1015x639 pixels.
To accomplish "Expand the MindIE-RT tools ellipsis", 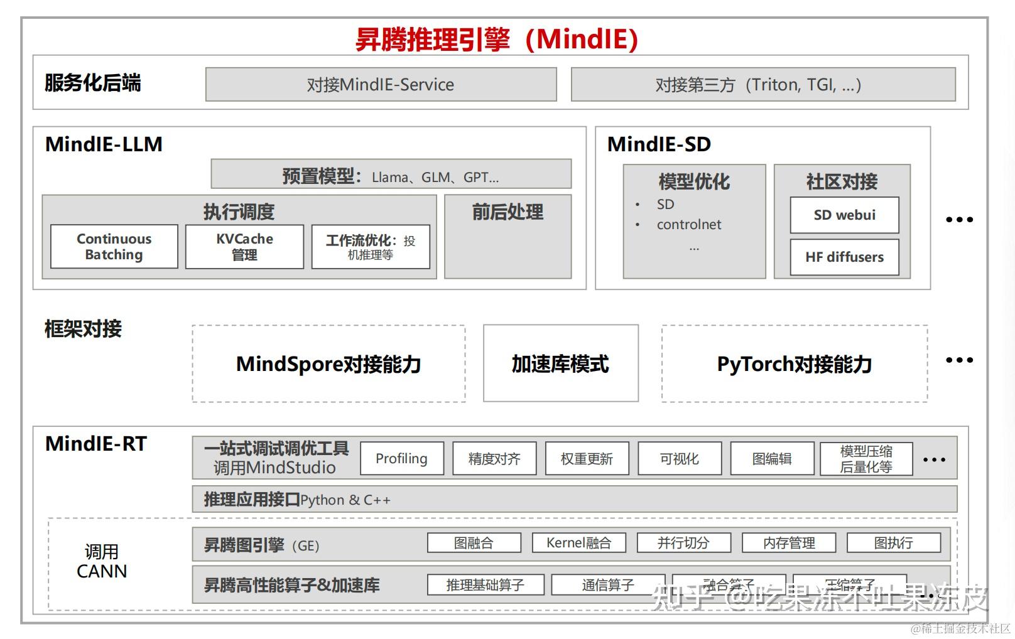I will [935, 460].
